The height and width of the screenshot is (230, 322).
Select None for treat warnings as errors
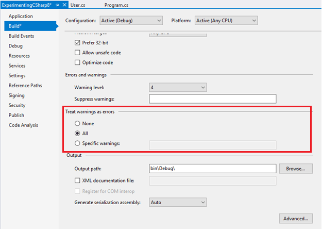[78, 124]
